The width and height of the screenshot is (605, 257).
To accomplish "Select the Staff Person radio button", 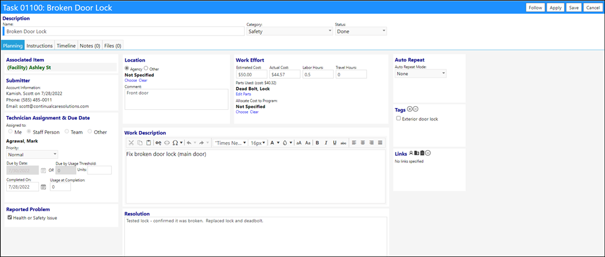I will pyautogui.click(x=28, y=132).
